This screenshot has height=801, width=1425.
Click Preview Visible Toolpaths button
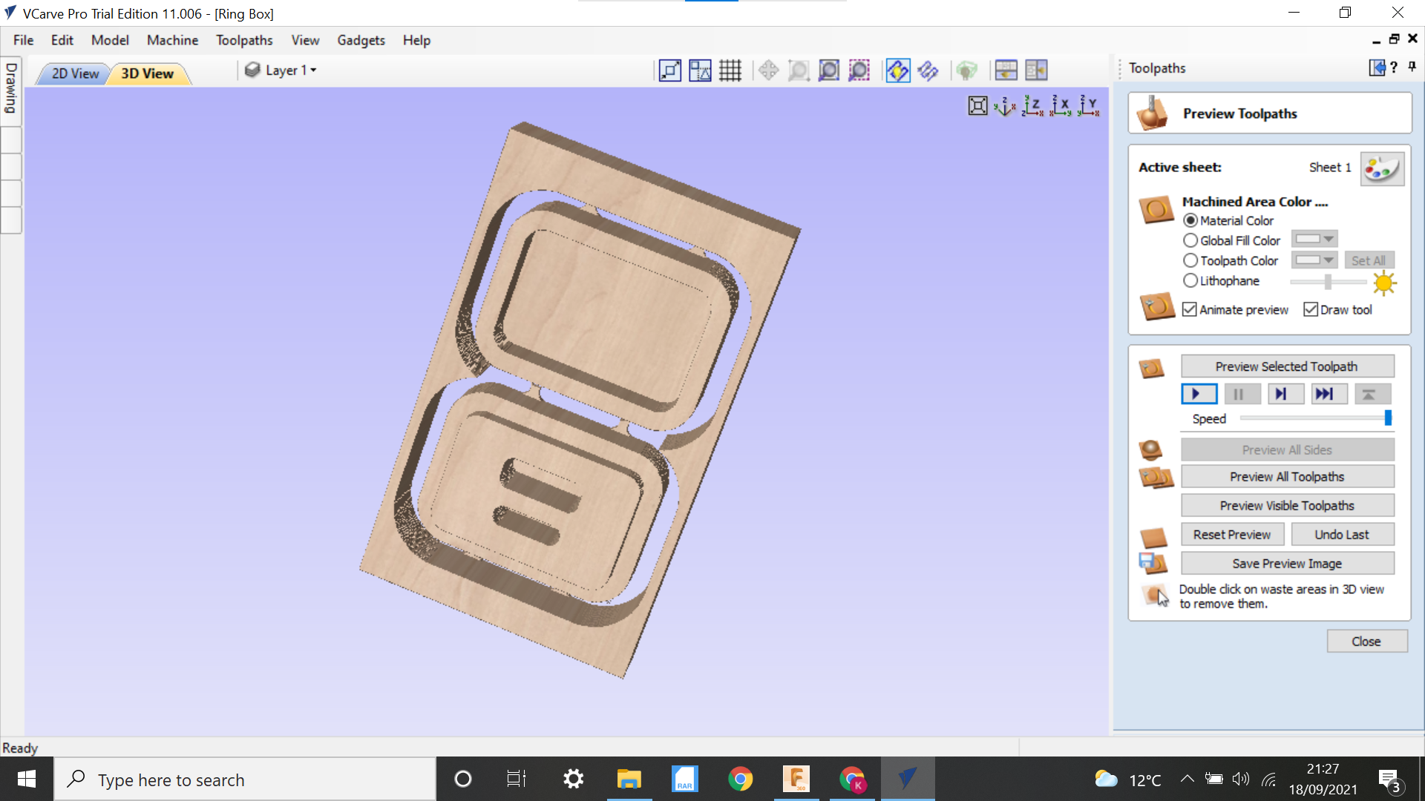point(1287,506)
